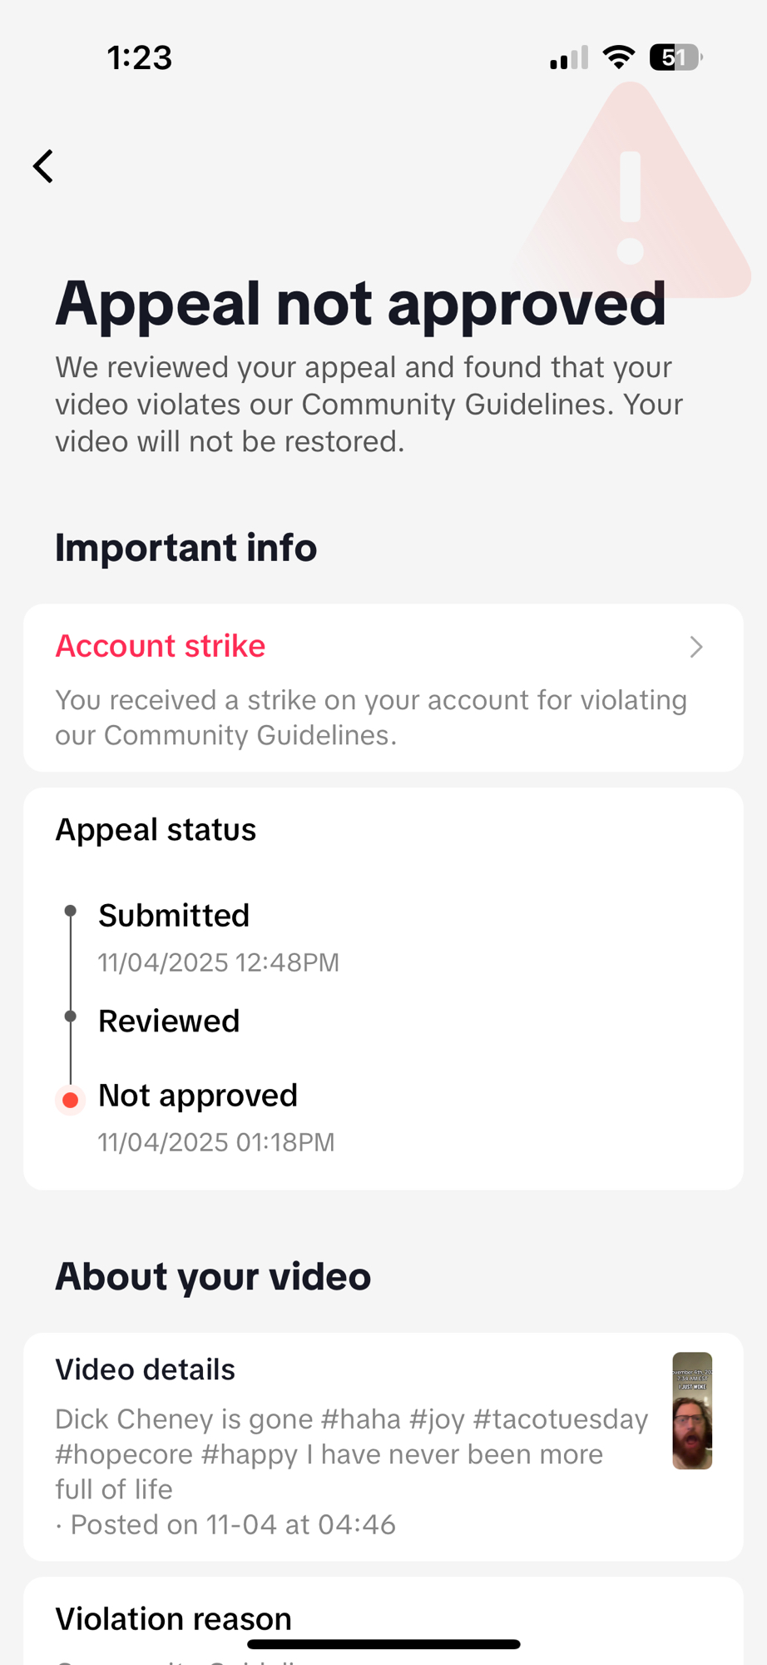
Task: Click the Submitted timeline dot
Action: click(x=71, y=911)
